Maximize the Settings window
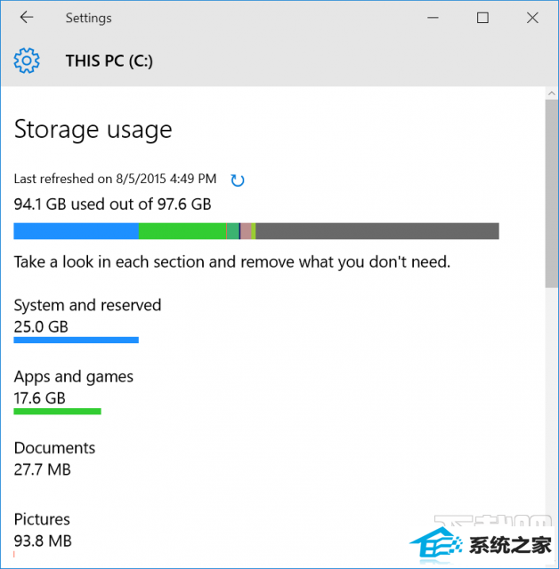Screen dimensions: 559x569 (482, 18)
